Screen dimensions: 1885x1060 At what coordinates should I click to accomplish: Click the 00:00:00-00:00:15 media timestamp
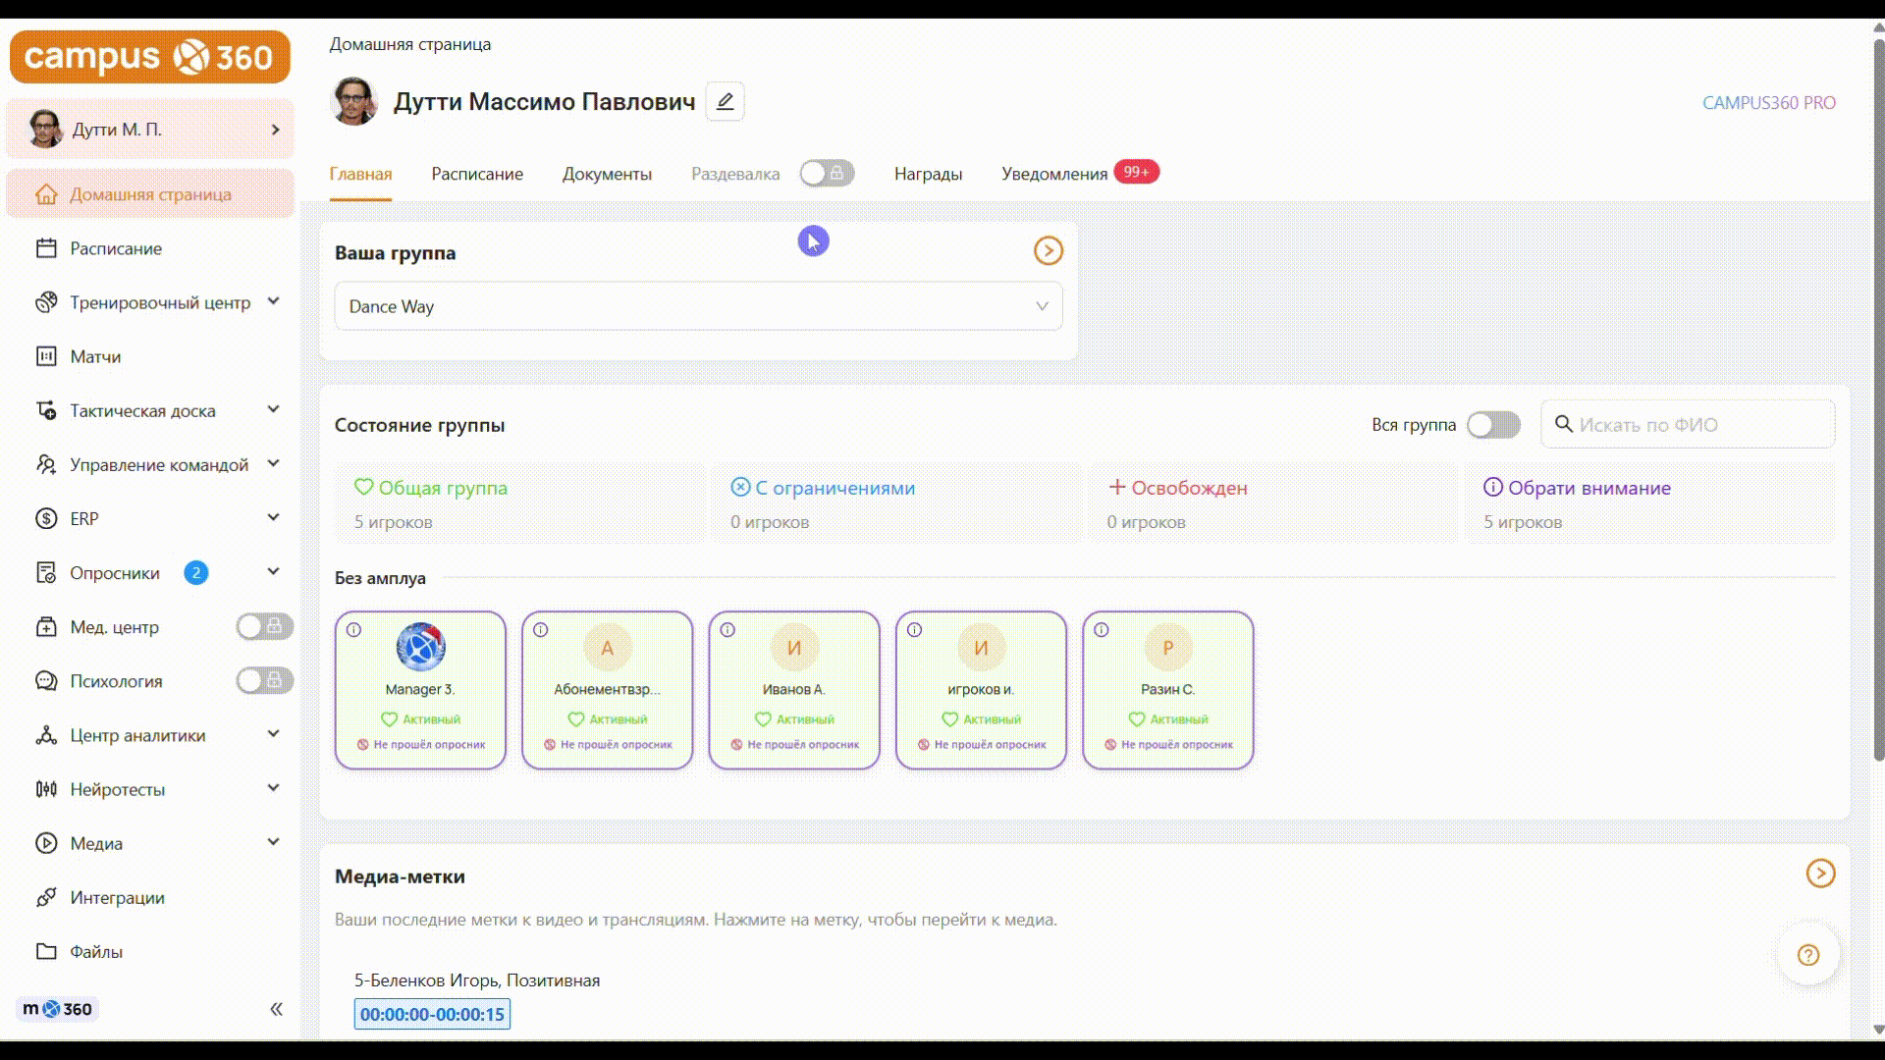(432, 1014)
